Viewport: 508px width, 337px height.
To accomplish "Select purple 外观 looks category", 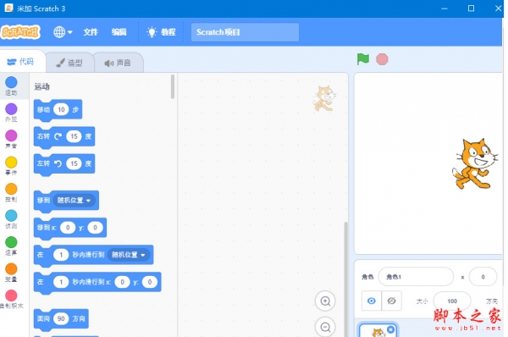I will click(x=11, y=113).
